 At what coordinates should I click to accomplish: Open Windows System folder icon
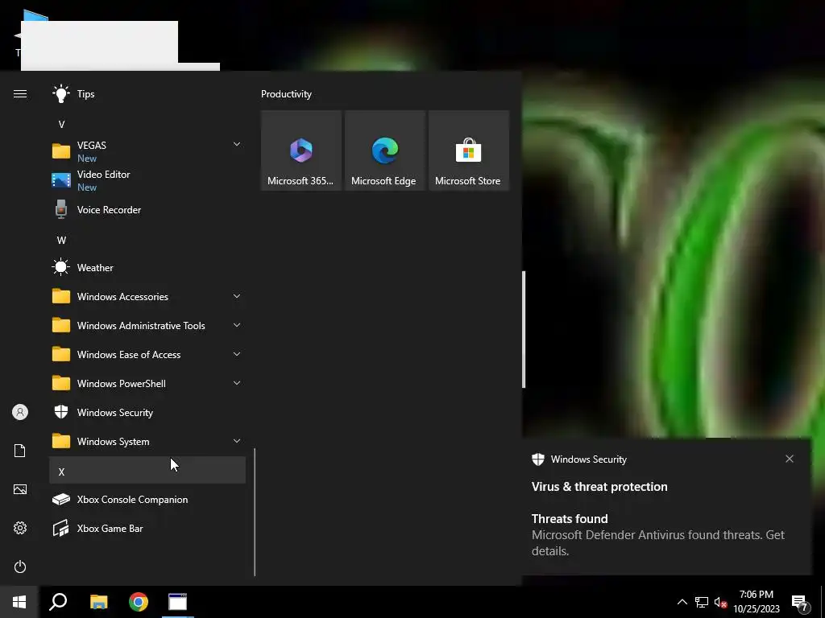pos(61,441)
